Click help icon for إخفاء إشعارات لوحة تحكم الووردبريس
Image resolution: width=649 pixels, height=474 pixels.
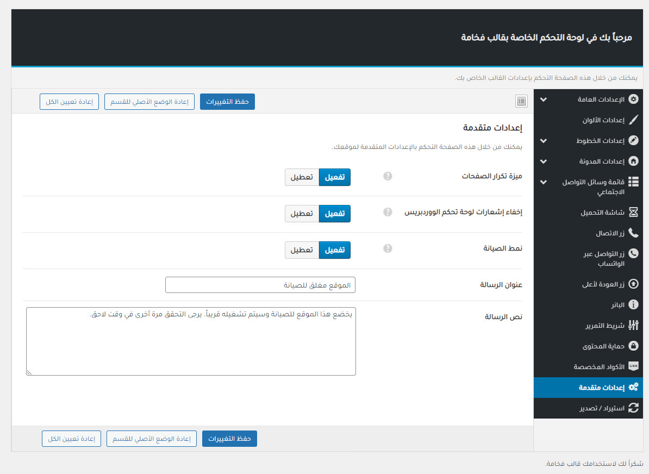pos(388,212)
